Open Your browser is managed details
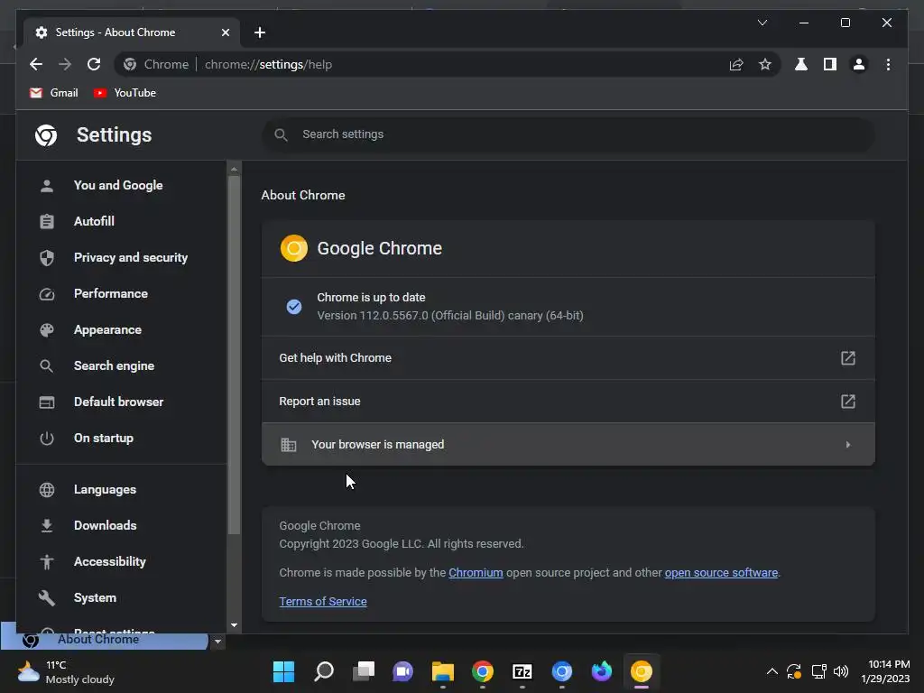The height and width of the screenshot is (693, 924). click(568, 444)
